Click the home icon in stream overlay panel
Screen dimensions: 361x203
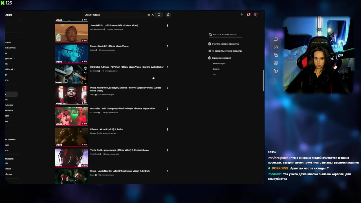[x=276, y=39]
